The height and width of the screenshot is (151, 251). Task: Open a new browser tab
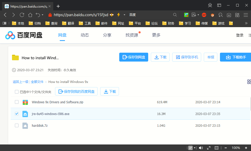58,6
